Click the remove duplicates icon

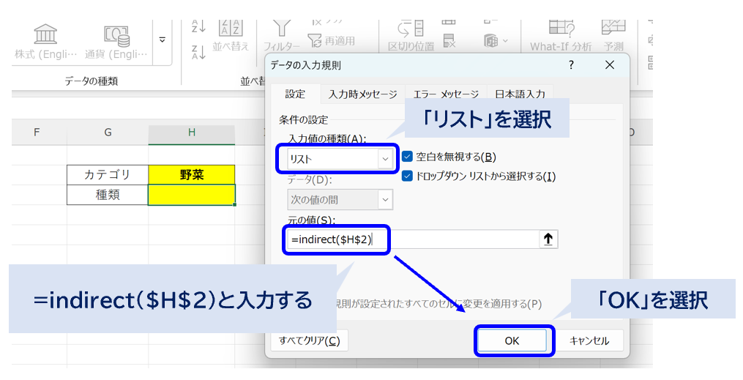click(x=449, y=41)
